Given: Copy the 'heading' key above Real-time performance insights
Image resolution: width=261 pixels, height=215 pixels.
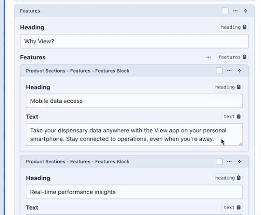Looking at the screenshot, I should [239, 178].
